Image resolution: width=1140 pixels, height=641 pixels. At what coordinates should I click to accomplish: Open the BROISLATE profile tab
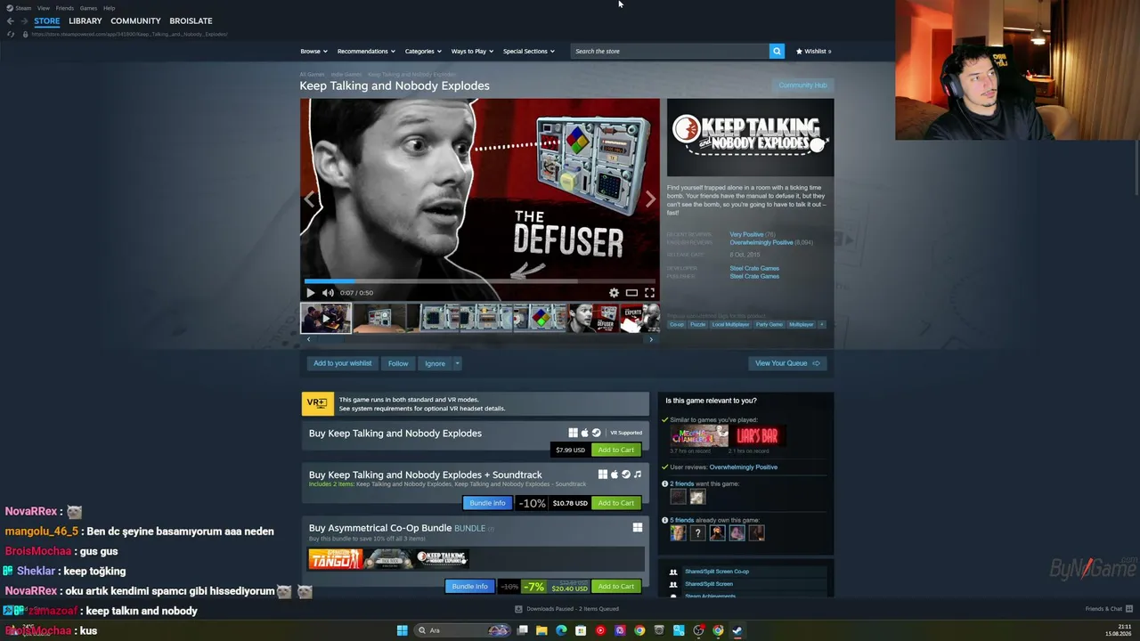191,20
